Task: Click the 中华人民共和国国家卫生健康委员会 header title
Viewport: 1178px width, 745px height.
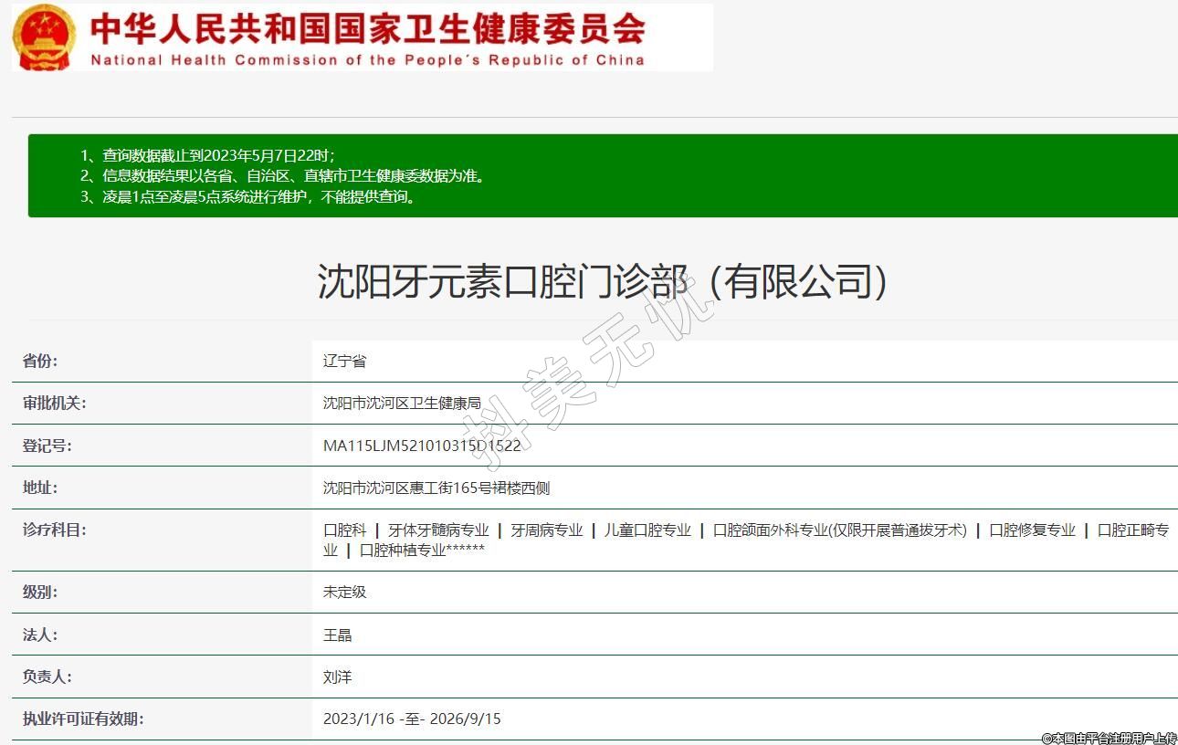Action: pyautogui.click(x=367, y=29)
